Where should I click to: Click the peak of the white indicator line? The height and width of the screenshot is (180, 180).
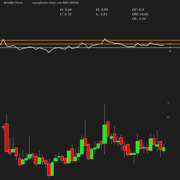pyautogui.click(x=105, y=39)
